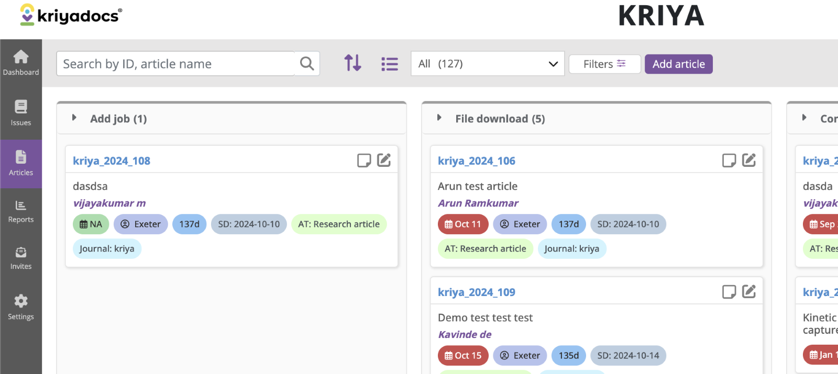
Task: Click the search magnifier icon
Action: [x=307, y=64]
